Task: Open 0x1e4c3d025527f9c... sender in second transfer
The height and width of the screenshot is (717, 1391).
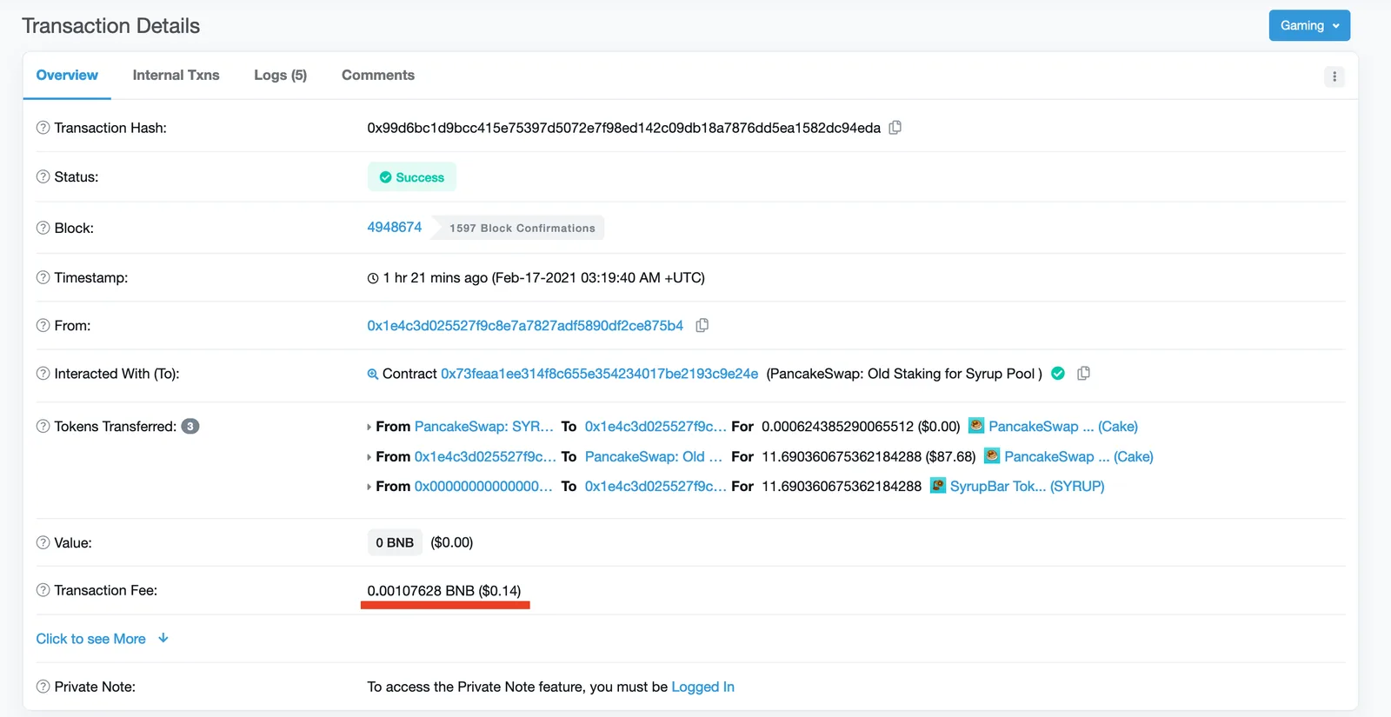Action: (485, 456)
